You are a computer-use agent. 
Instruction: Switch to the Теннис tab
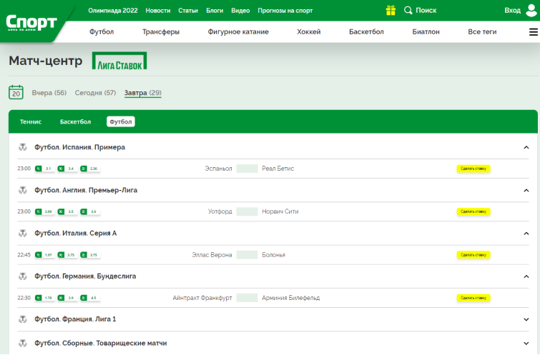coord(31,121)
